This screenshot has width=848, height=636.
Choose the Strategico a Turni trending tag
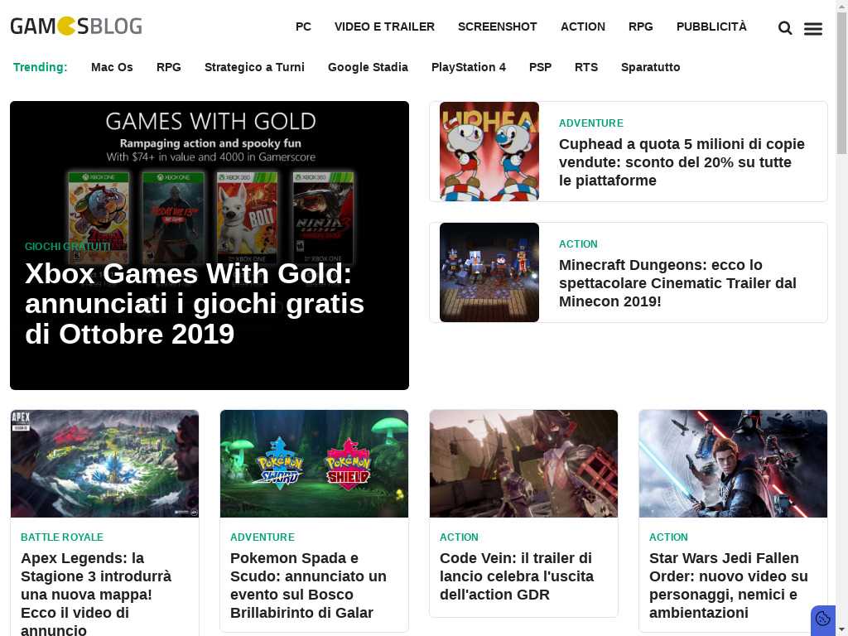[254, 67]
